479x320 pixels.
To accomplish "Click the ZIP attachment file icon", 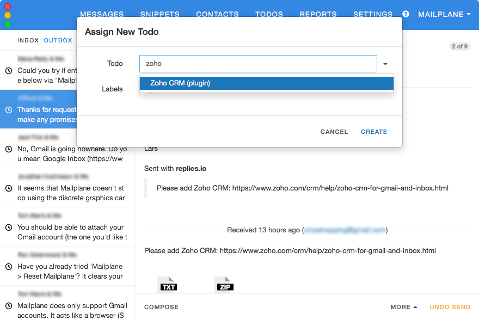I will click(x=224, y=284).
